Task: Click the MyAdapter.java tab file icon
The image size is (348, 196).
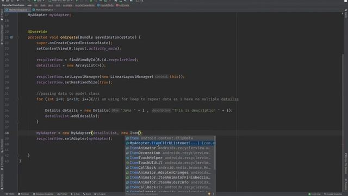Action: [x=34, y=10]
